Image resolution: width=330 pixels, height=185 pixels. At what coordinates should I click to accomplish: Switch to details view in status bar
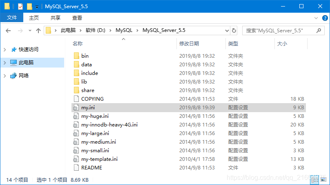[315, 180]
